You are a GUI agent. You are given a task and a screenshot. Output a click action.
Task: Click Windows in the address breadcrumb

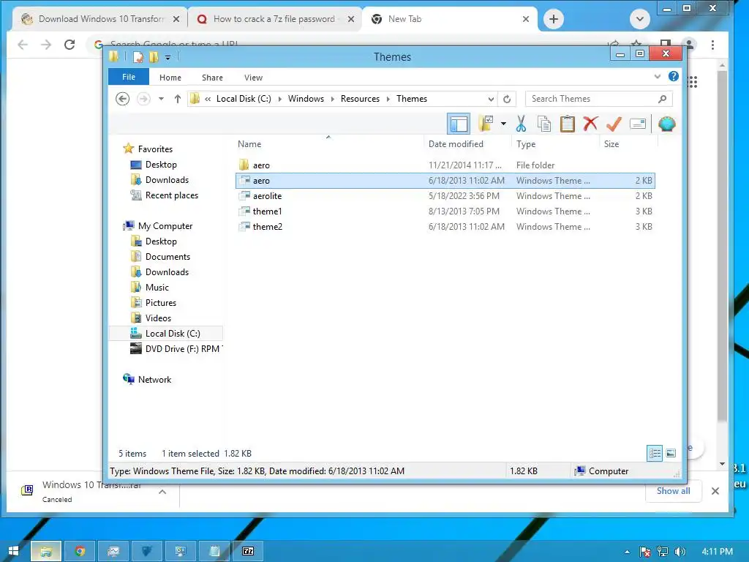(306, 99)
